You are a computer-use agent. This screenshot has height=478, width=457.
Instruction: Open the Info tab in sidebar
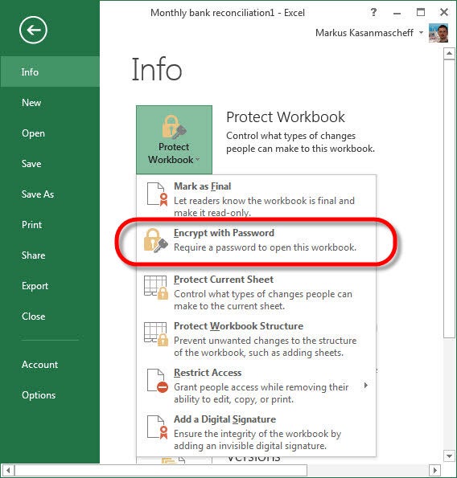coord(50,72)
